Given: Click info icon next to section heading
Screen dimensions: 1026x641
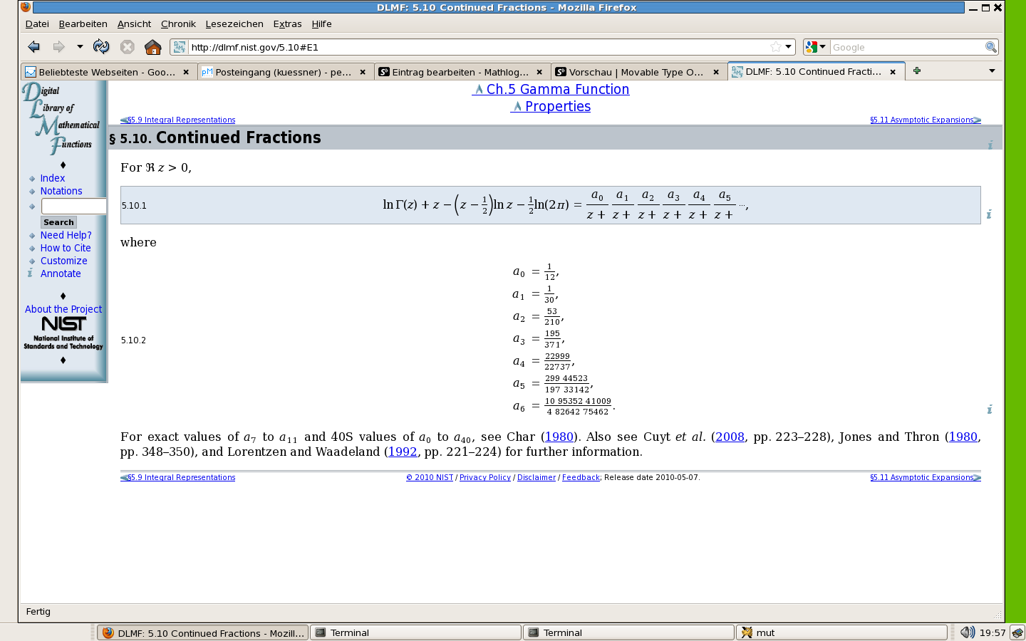Looking at the screenshot, I should 990,145.
